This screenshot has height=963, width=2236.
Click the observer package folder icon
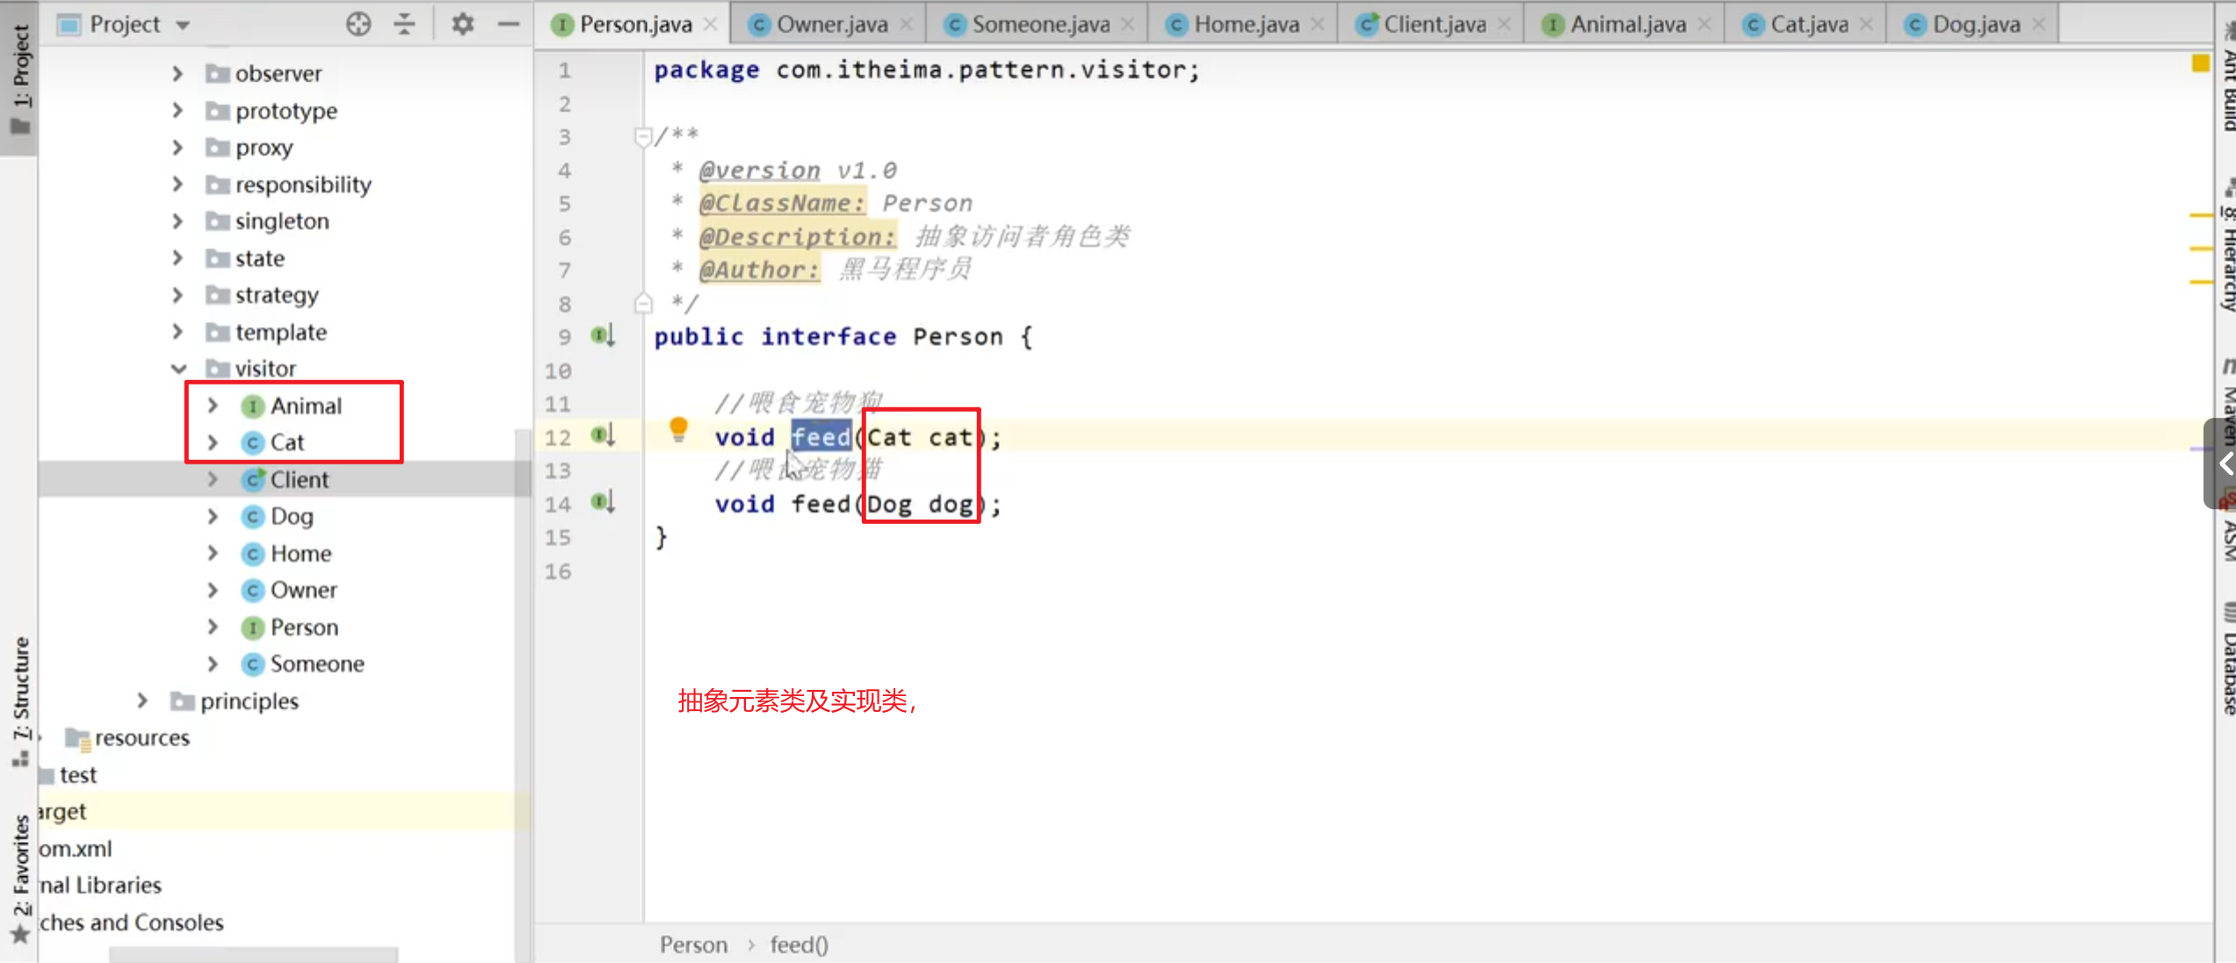(x=217, y=73)
